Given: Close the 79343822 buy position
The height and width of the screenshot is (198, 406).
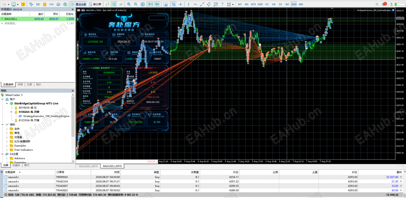Looking at the screenshot, I should 401,190.
